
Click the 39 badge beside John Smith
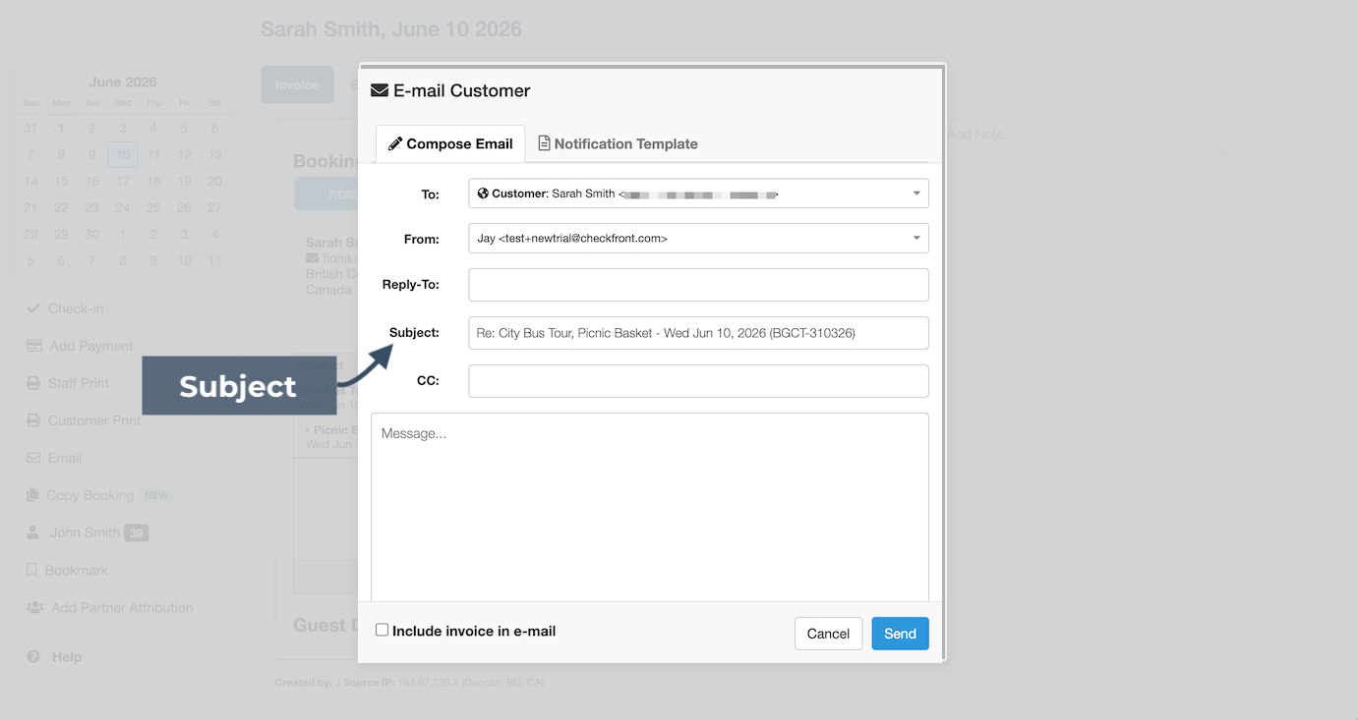(136, 533)
